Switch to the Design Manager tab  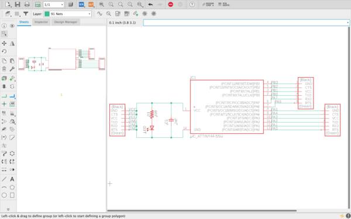click(66, 22)
